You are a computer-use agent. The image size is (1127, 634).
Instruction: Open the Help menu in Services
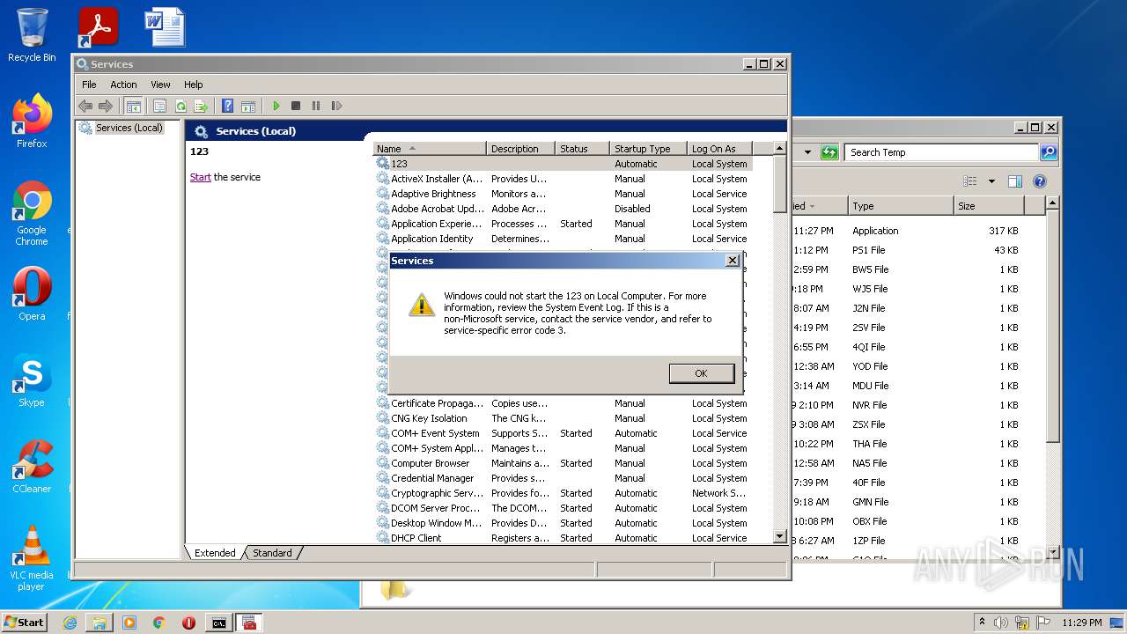[193, 85]
